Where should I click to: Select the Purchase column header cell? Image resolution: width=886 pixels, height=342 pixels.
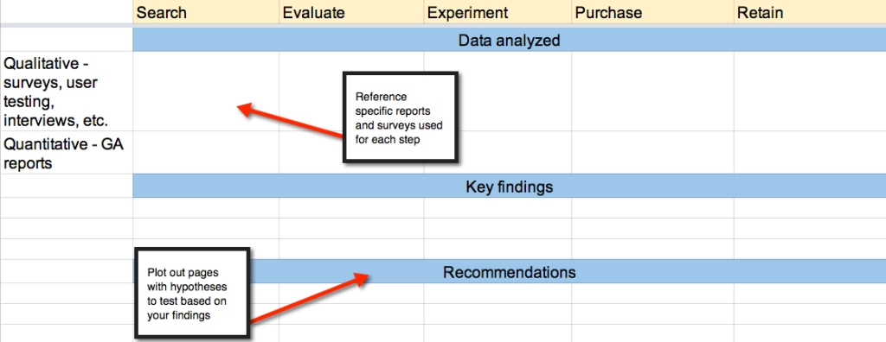click(652, 12)
